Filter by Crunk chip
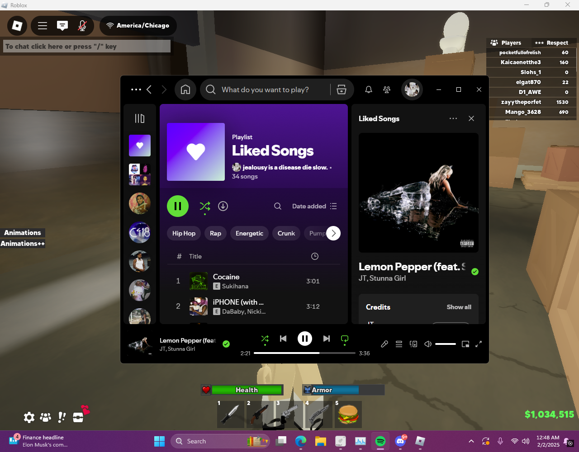This screenshot has height=452, width=579. 286,233
